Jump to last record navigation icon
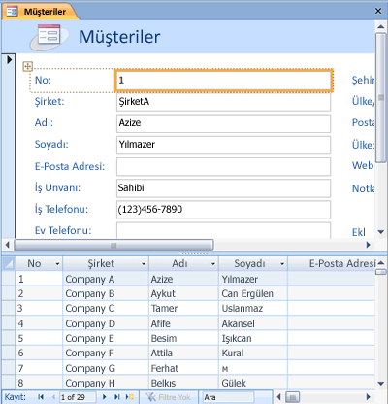 pos(117,397)
